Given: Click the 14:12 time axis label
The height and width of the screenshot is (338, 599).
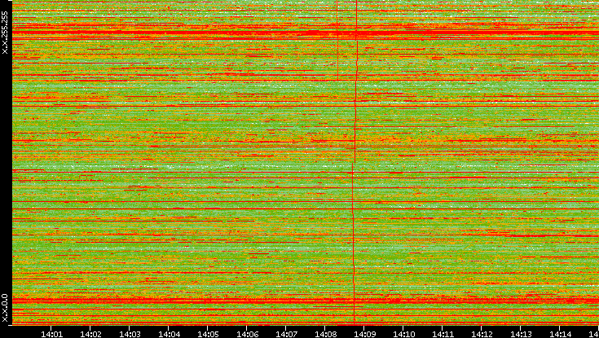Looking at the screenshot, I should (x=482, y=334).
